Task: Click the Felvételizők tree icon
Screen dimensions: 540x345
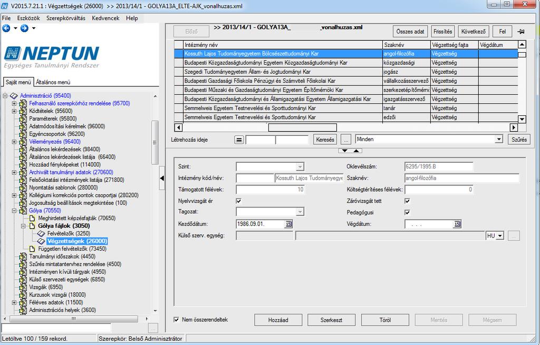Action: pyautogui.click(x=41, y=233)
